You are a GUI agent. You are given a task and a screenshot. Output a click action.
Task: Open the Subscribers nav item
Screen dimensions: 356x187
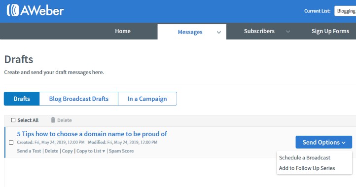(x=259, y=31)
